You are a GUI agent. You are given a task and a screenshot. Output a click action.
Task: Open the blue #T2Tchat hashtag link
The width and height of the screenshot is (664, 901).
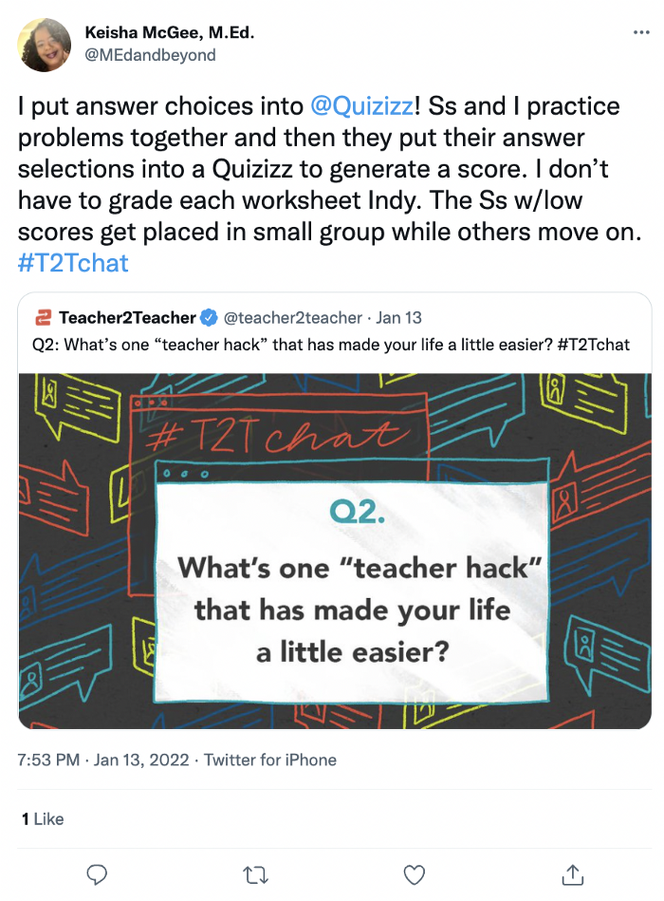73,261
